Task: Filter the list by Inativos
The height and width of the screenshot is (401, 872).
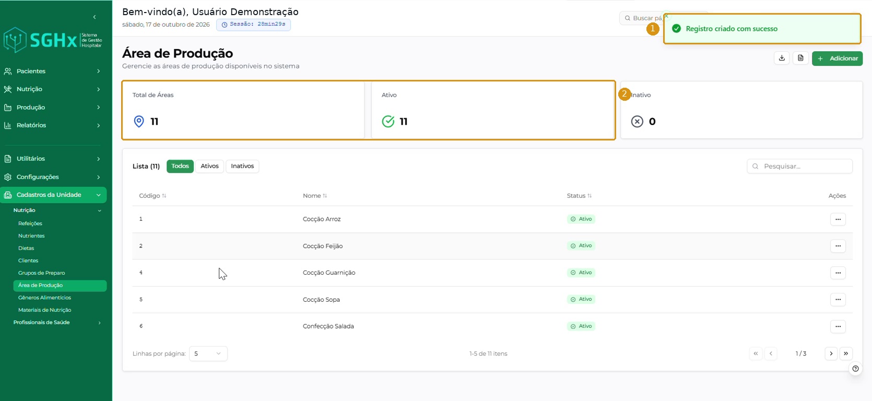Action: click(242, 166)
